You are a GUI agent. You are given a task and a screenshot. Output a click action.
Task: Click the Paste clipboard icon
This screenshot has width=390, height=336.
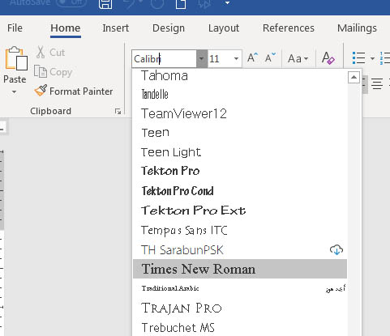(x=16, y=58)
